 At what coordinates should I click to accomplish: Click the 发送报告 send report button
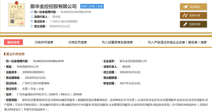193,7
